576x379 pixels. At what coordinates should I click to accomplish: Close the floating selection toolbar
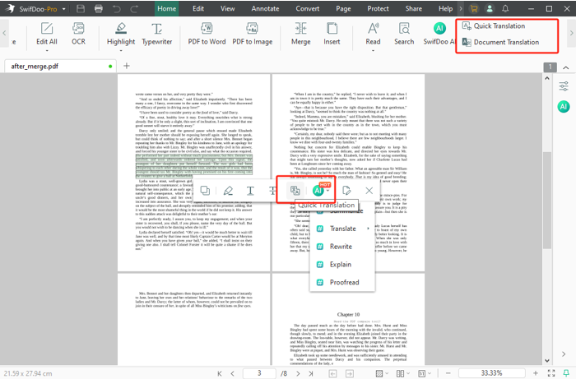click(x=369, y=191)
